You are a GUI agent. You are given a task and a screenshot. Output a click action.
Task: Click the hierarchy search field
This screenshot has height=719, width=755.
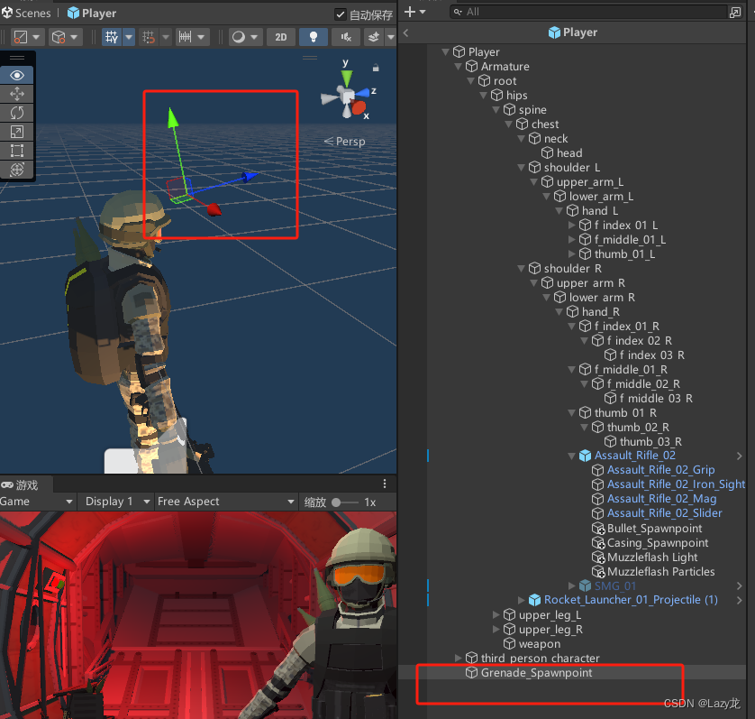coord(590,12)
